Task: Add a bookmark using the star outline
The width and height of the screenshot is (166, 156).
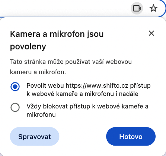Action: point(153,9)
